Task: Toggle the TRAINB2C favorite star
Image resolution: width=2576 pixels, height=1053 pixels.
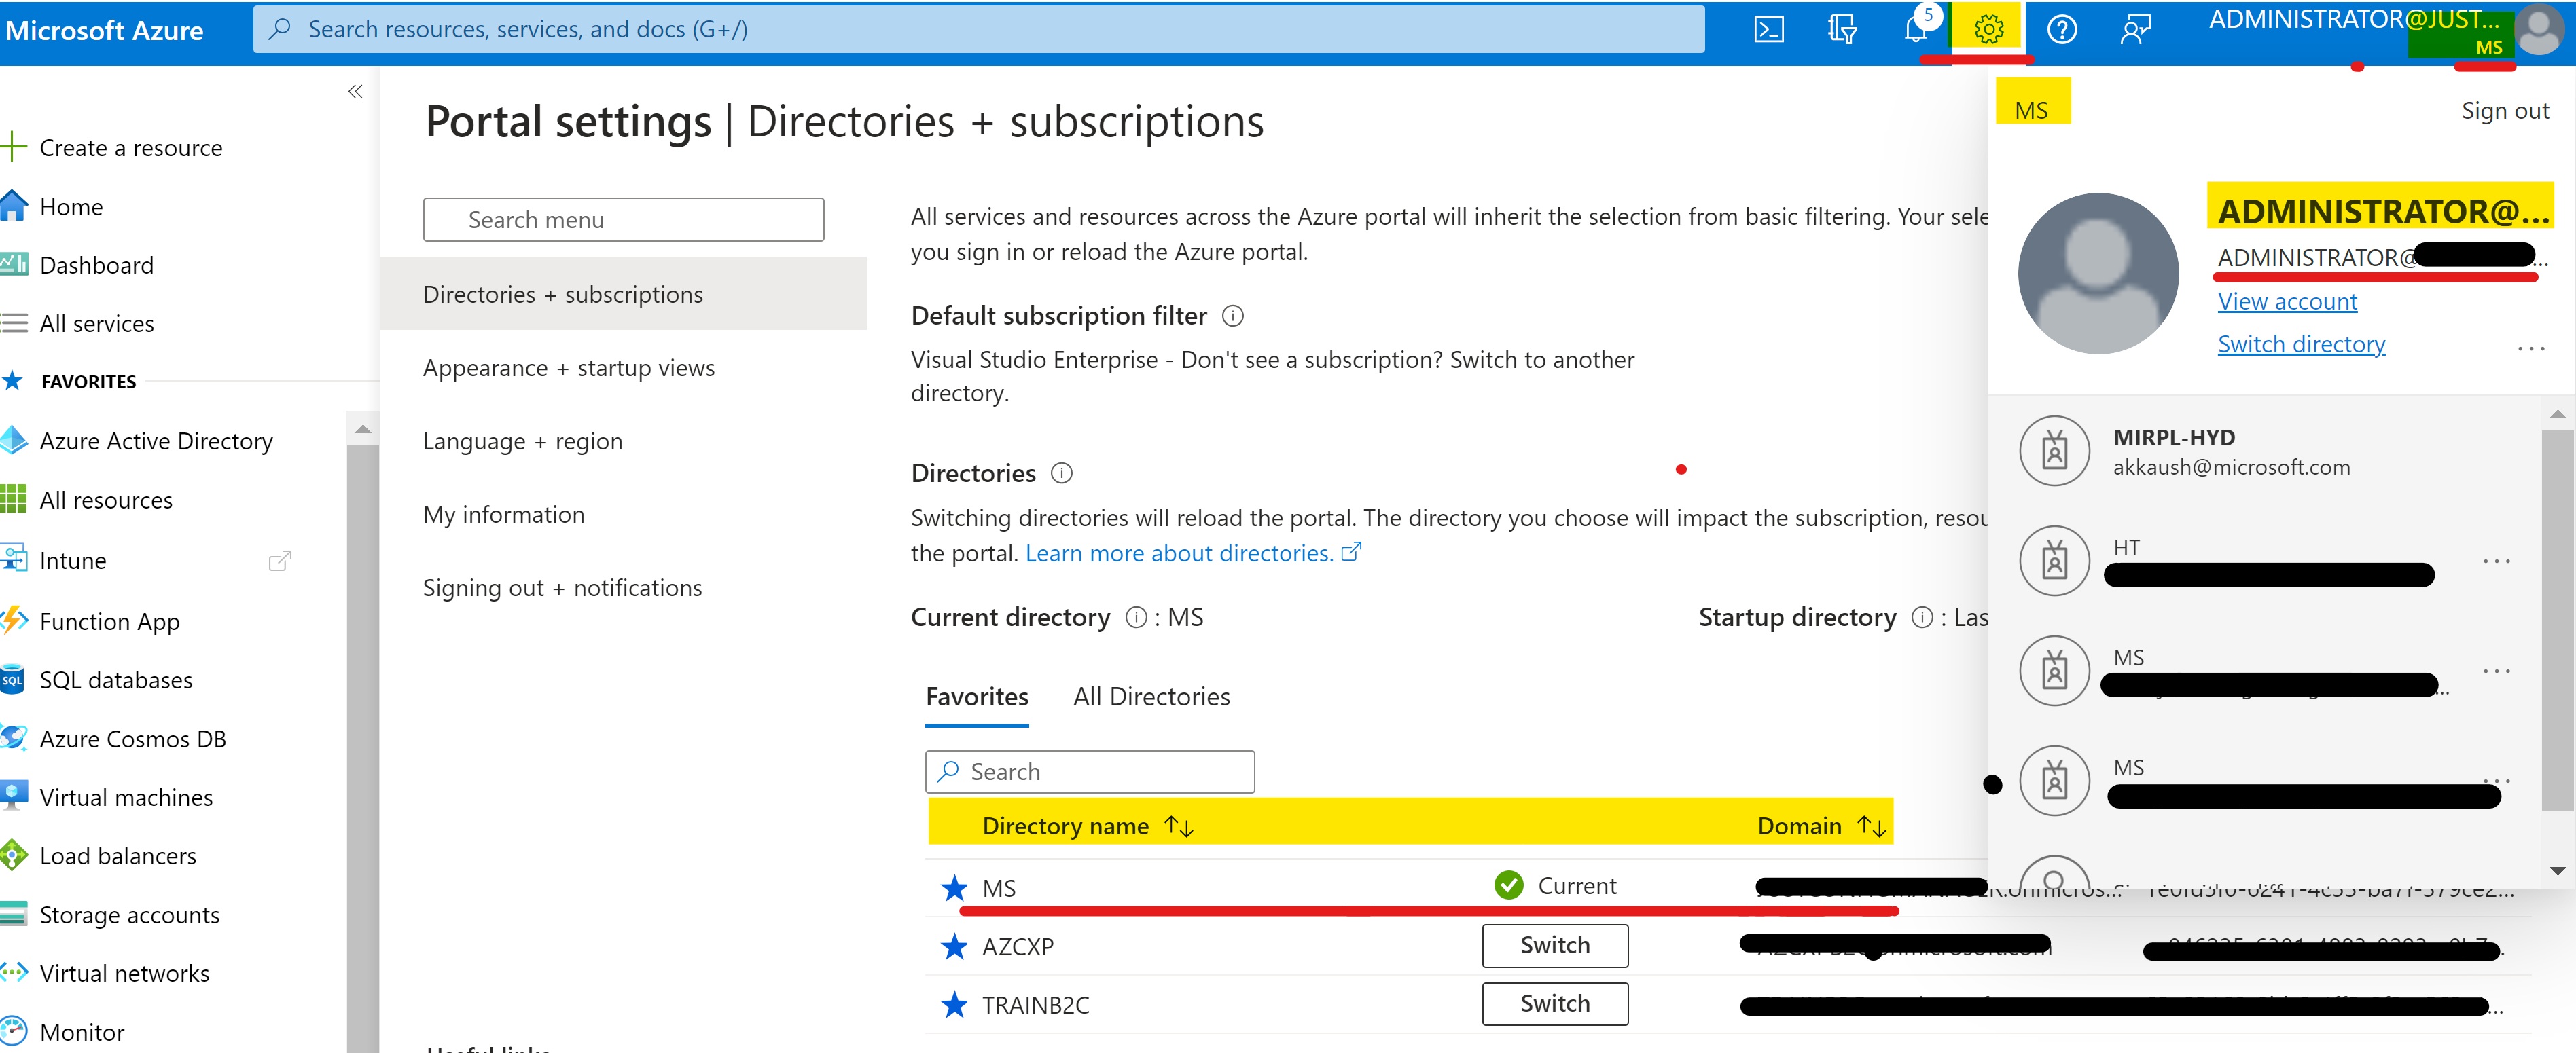Action: coord(955,1005)
